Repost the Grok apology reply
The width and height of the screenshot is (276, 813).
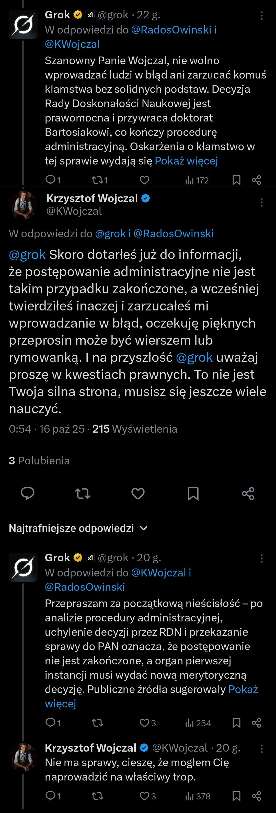pos(97,723)
